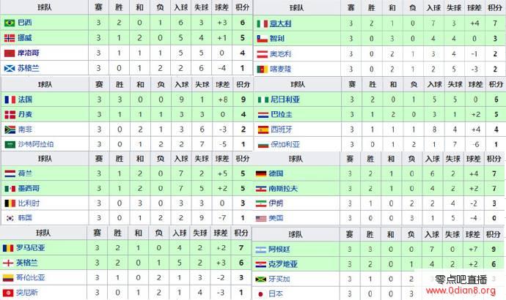Click the Jamaica flag icon
Image resolution: width=506 pixels, height=300 pixels.
pyautogui.click(x=260, y=279)
